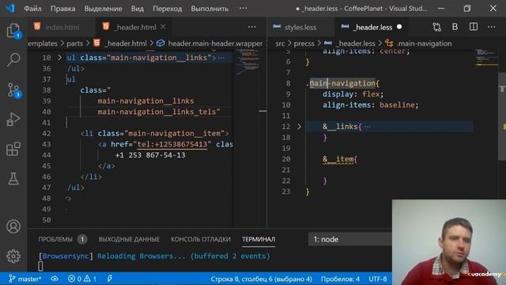Click '_header.html' in left breadcrumb

click(x=126, y=44)
